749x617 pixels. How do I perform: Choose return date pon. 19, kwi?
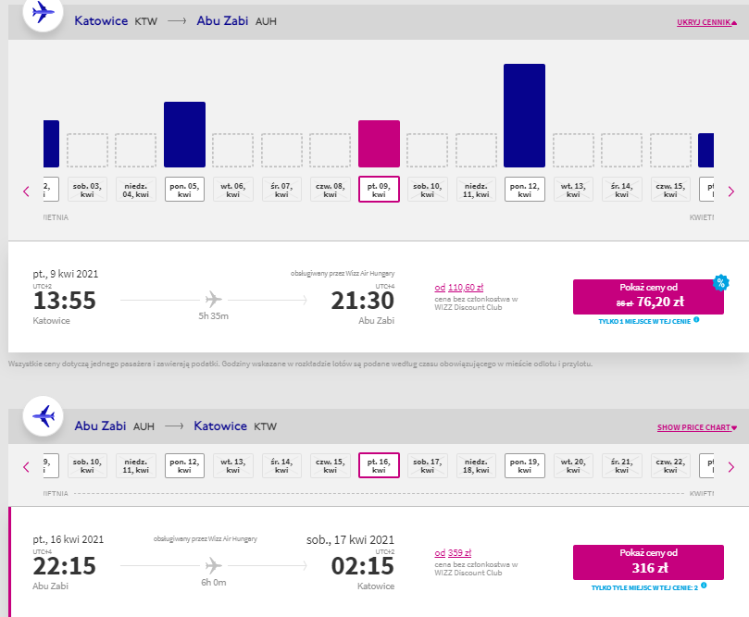(x=525, y=465)
